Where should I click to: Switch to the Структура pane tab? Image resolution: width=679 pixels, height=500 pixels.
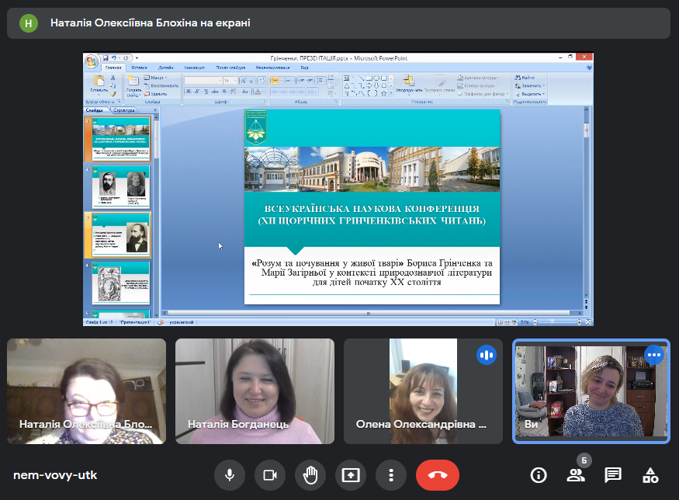pos(124,110)
